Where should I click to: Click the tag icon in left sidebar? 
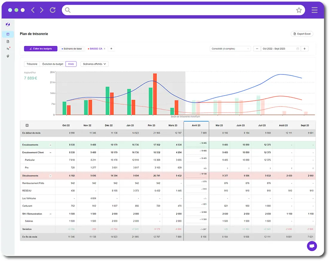pyautogui.click(x=8, y=56)
